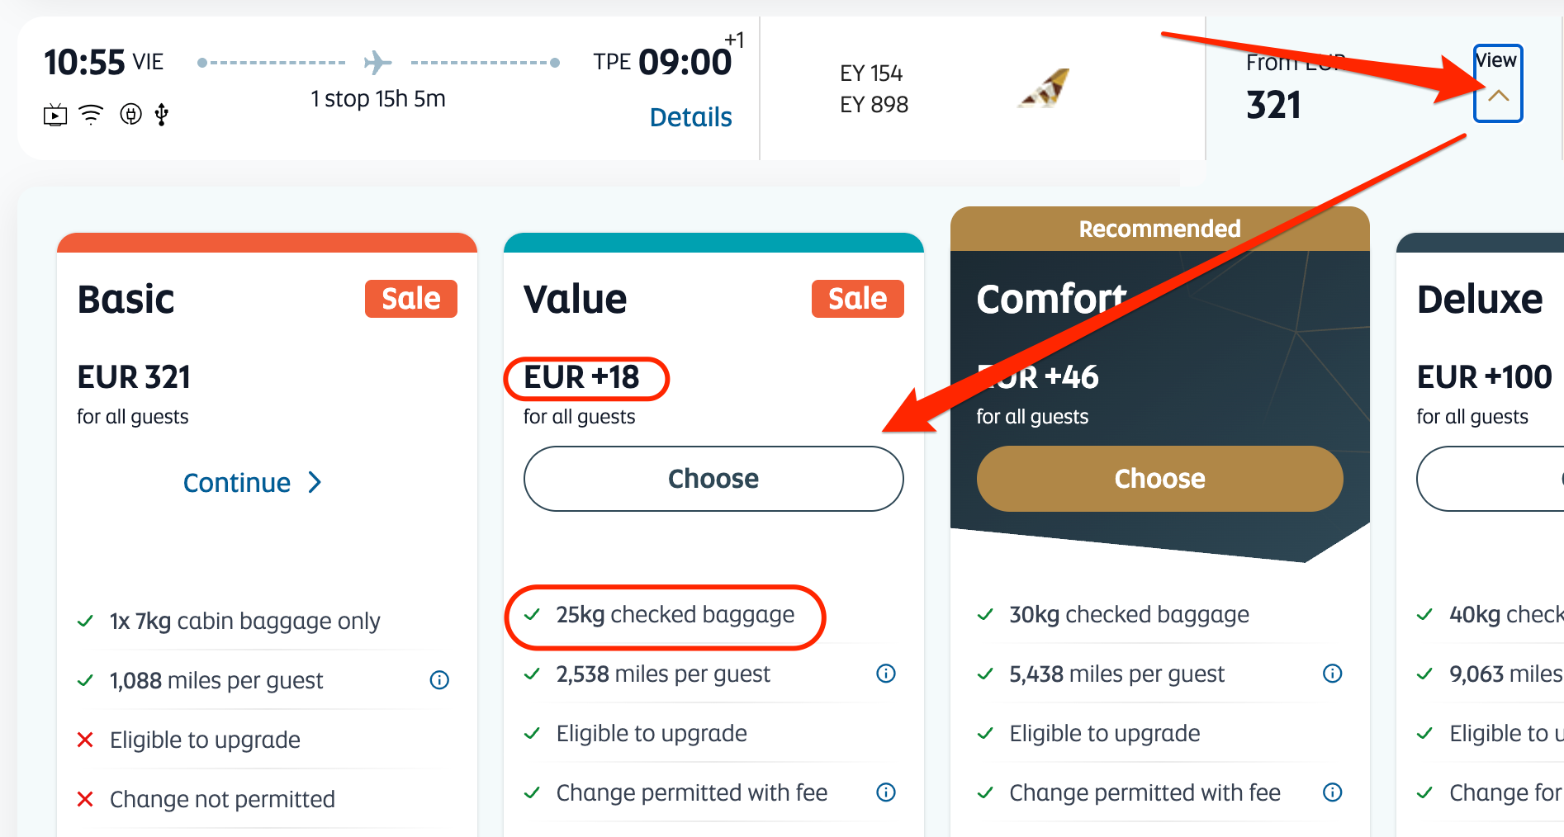
Task: Open info for 2,538 miles per guest
Action: pyautogui.click(x=886, y=674)
